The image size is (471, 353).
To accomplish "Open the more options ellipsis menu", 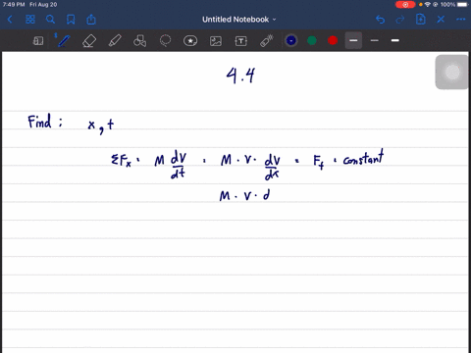I will point(461,20).
